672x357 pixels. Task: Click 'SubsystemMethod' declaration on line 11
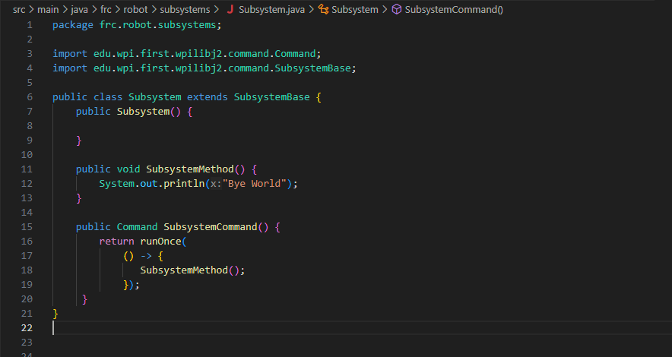point(190,169)
